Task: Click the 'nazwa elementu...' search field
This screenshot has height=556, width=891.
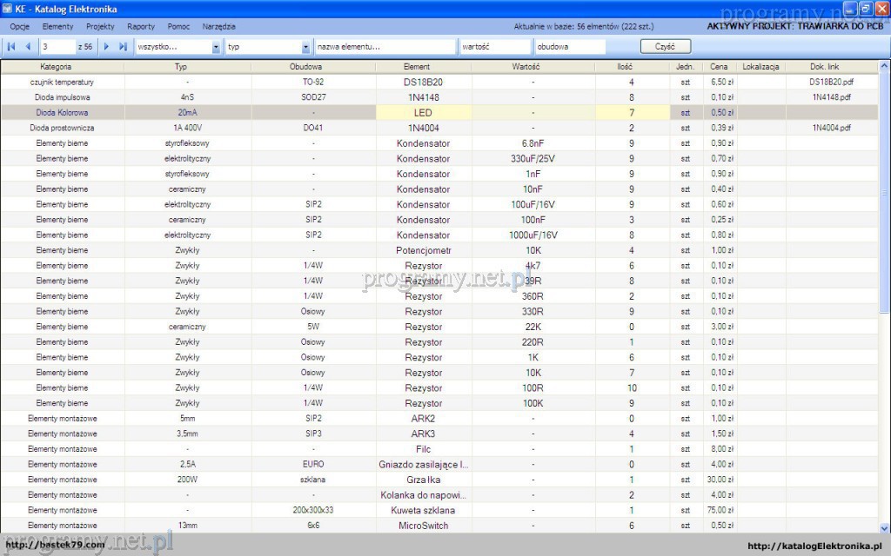Action: point(385,47)
